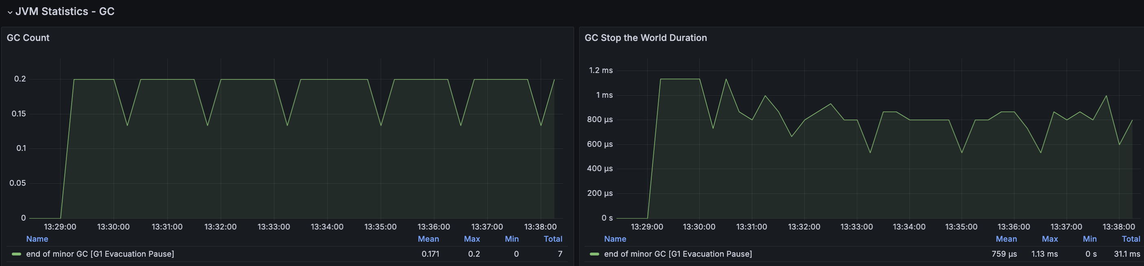Sort GC Count legend by Min

point(512,239)
